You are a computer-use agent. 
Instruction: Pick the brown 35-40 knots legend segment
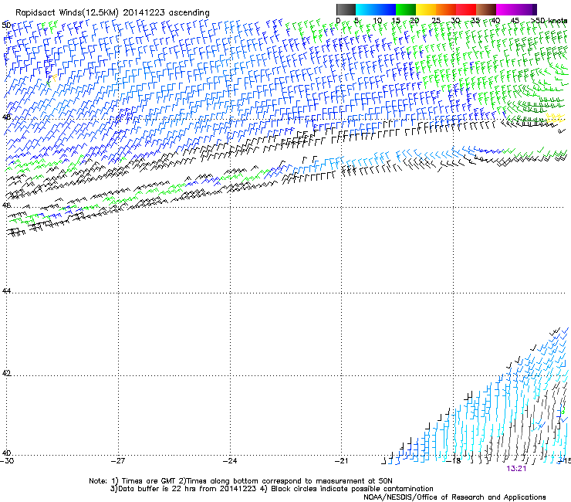click(x=486, y=9)
